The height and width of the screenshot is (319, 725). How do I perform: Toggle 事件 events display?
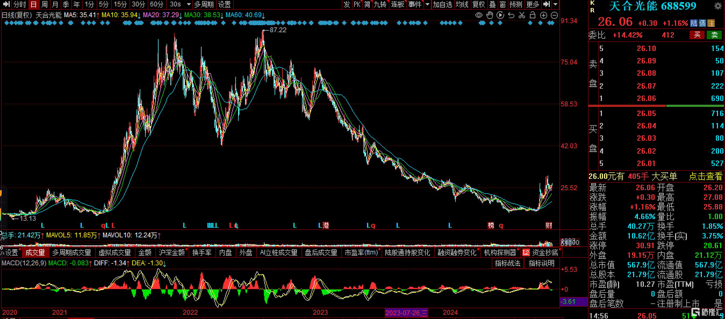415,4
